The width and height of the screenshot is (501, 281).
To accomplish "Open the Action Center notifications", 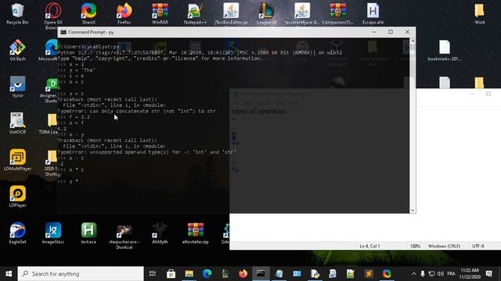I will [x=488, y=274].
